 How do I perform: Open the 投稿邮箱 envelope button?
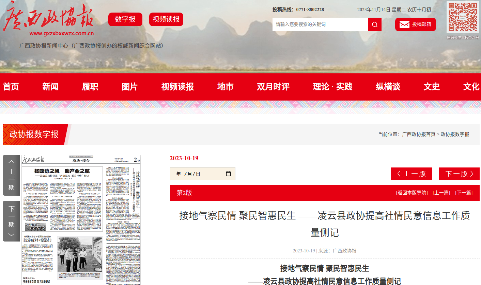coord(416,24)
